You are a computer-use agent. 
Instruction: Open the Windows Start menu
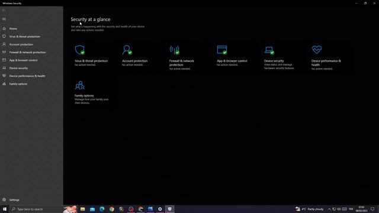[5, 209]
